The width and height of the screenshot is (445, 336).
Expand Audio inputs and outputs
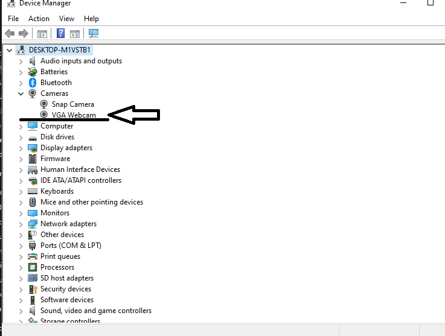coord(21,62)
